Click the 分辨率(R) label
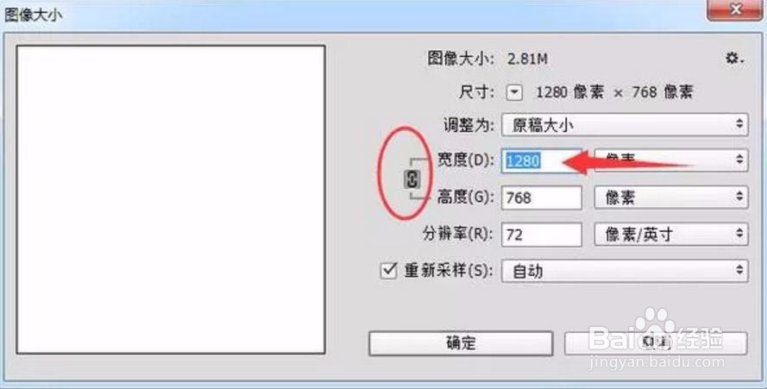This screenshot has height=389, width=767. pyautogui.click(x=457, y=235)
